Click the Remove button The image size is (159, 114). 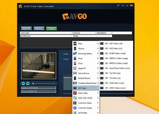[39, 28]
